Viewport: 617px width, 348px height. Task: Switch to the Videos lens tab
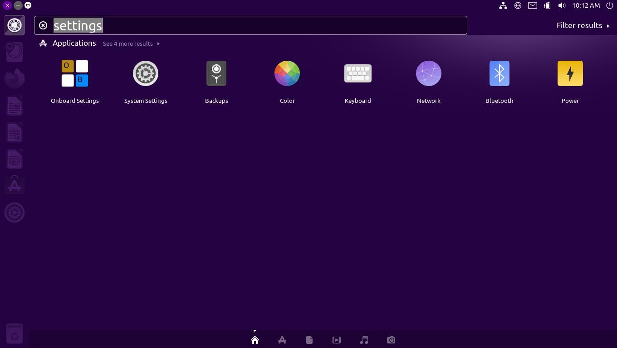click(x=337, y=340)
